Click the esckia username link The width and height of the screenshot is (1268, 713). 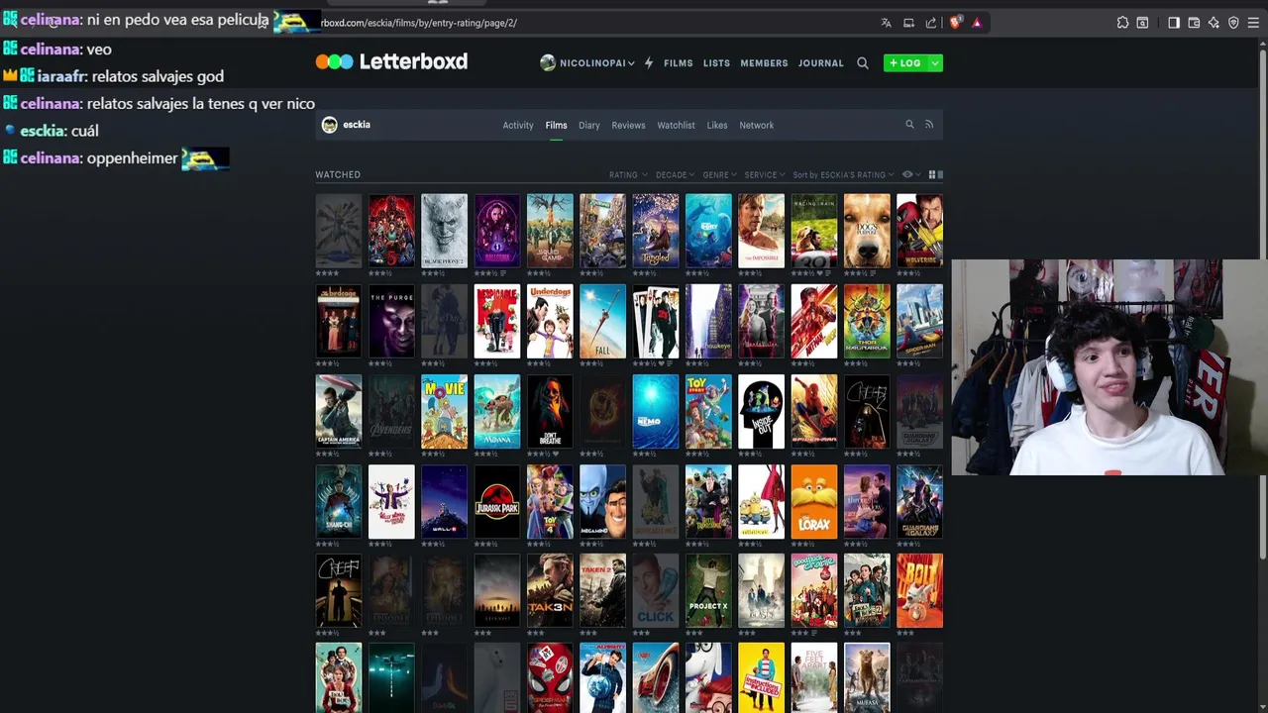coord(357,125)
